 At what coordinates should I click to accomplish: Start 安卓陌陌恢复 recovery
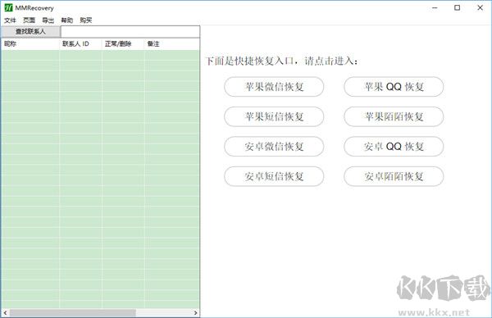[394, 176]
